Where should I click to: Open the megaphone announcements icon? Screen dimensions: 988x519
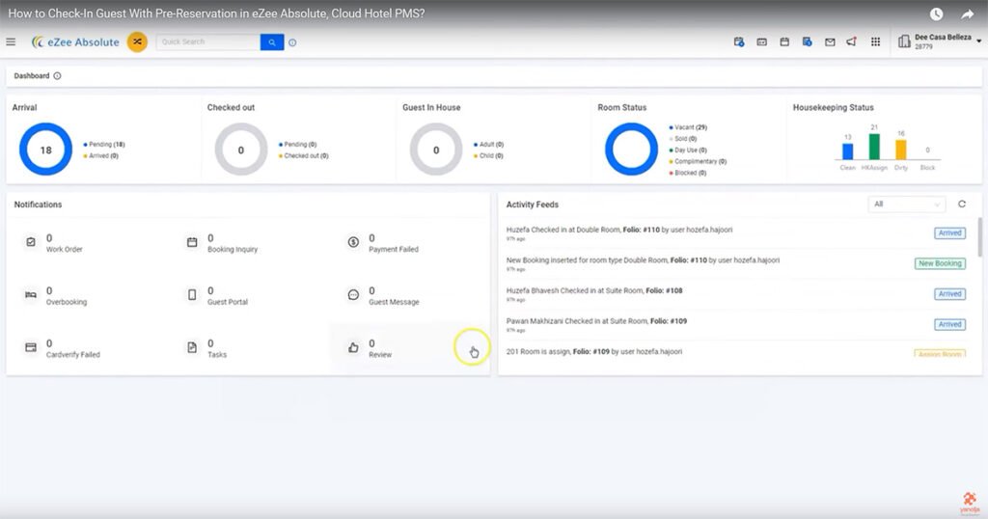tap(851, 41)
